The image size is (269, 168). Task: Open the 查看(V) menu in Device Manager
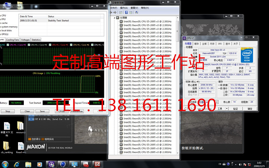pyautogui.click(x=134, y=8)
